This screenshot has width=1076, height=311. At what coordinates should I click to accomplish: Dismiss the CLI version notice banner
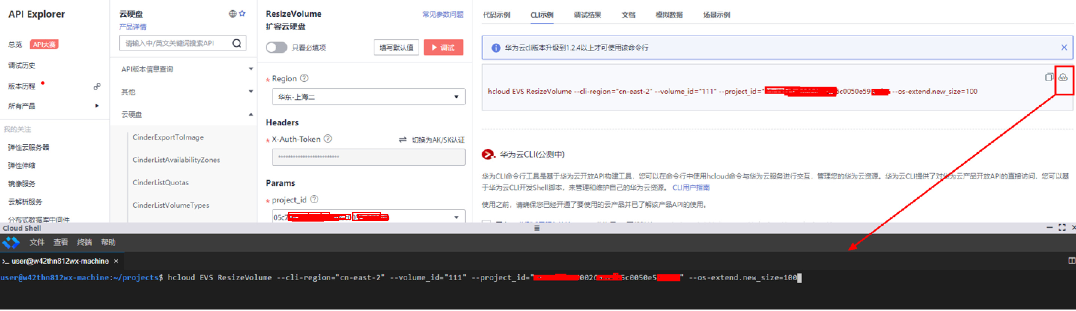1064,48
